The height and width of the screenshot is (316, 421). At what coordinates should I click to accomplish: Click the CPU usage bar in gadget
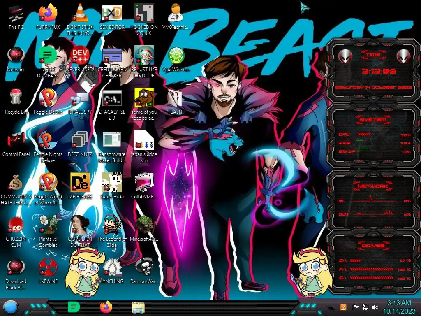(364, 135)
